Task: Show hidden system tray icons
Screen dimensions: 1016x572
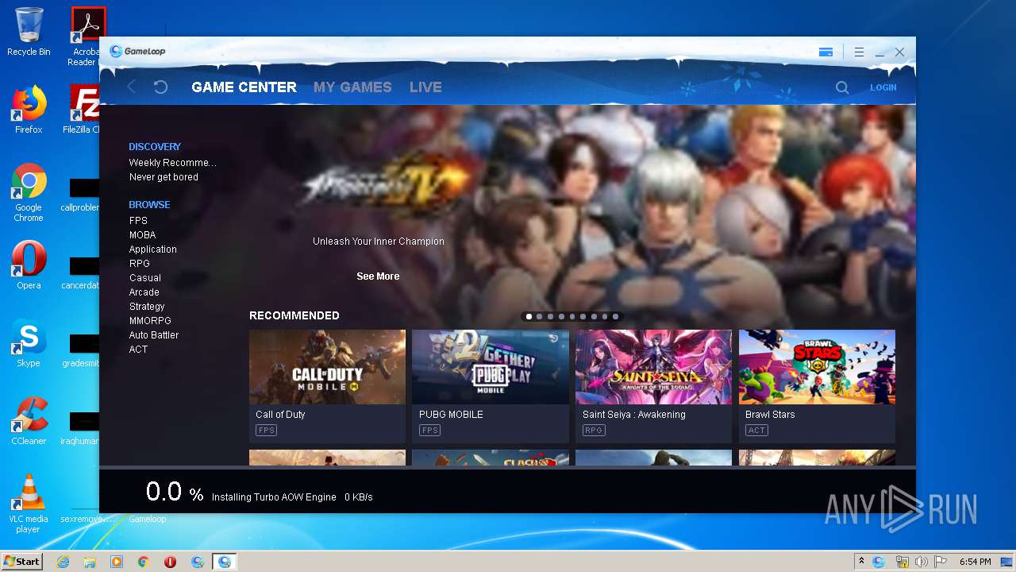Action: 861,562
